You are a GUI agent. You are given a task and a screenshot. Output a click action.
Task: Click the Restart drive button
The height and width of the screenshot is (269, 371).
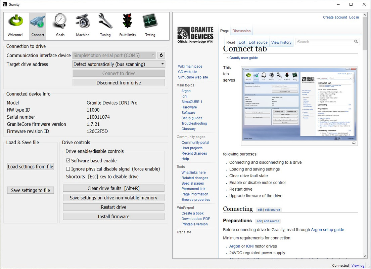point(113,207)
